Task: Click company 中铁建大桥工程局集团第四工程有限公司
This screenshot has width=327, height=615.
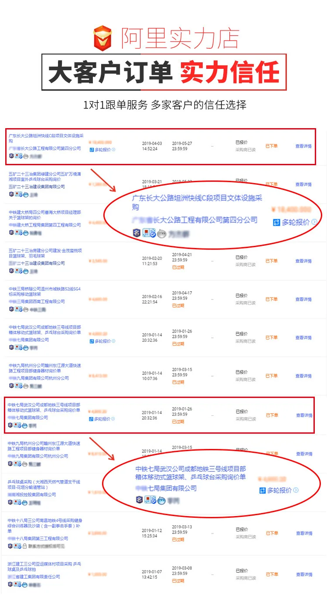Action: (45, 225)
